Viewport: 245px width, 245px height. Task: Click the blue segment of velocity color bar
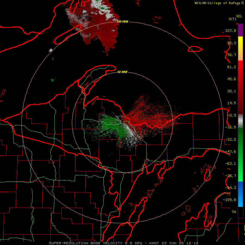point(240,194)
